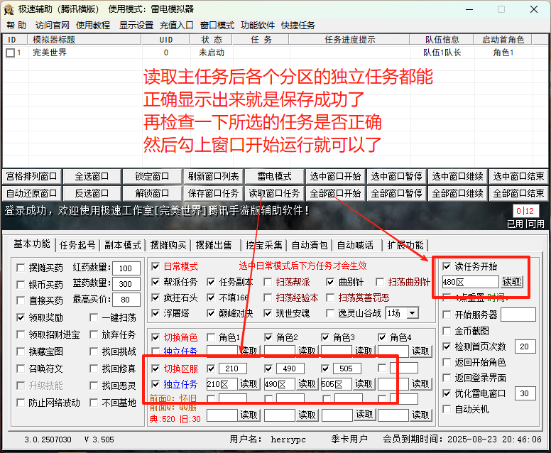Click the 最高买价 input field

[x=126, y=300]
